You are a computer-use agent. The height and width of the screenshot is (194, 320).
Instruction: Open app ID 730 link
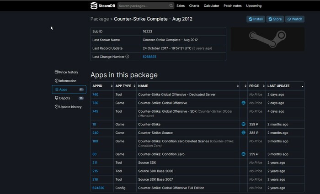(x=95, y=103)
